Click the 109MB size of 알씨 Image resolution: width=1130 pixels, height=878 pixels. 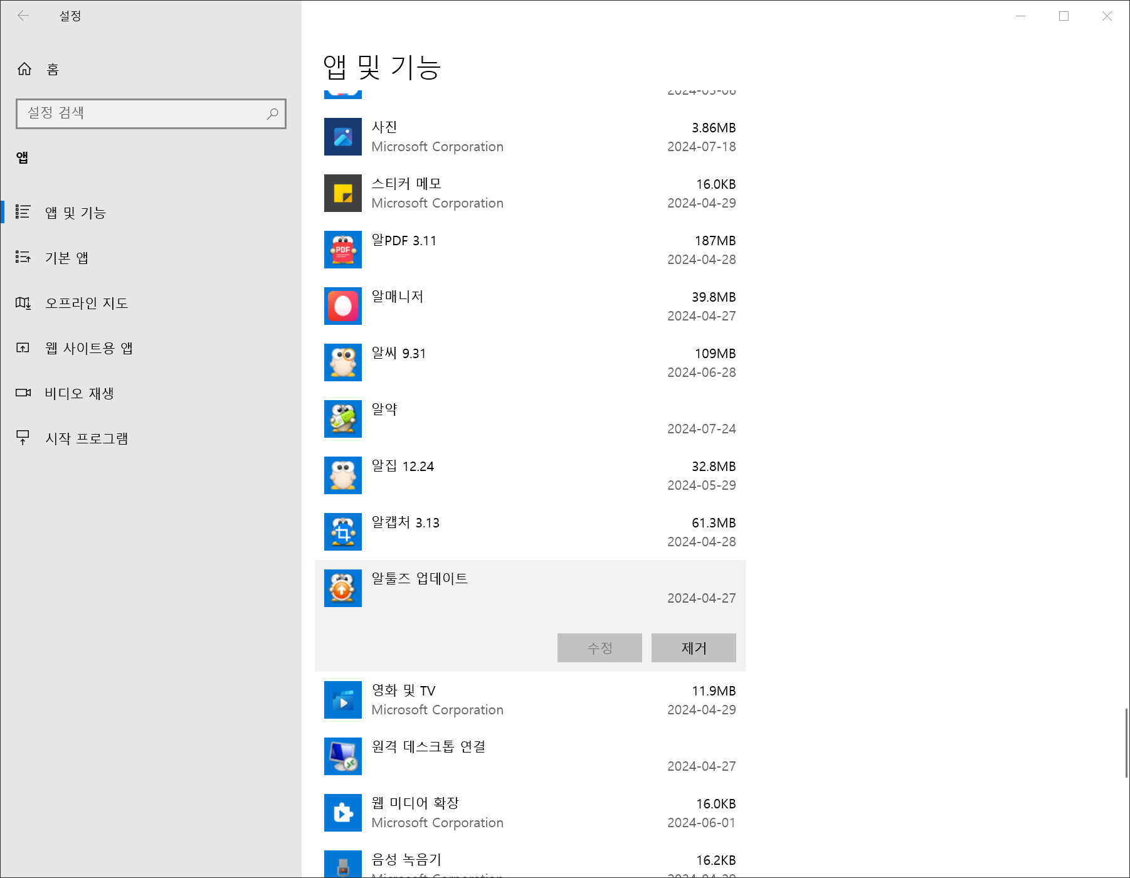pos(715,354)
